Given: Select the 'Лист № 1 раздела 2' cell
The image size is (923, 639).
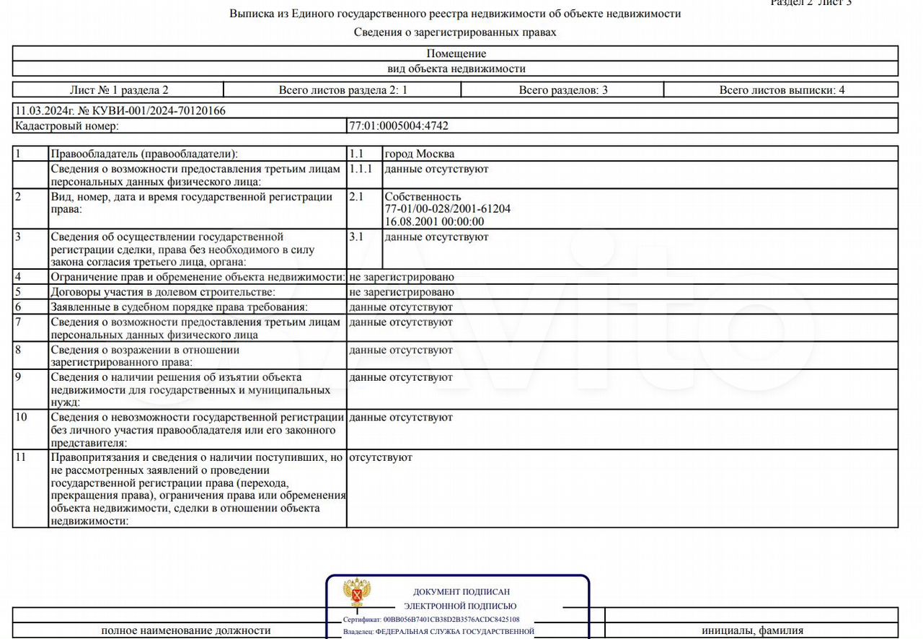Looking at the screenshot, I should 118,90.
